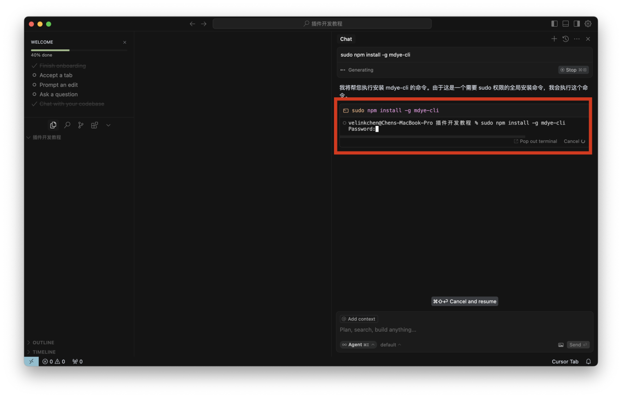
Task: Start a new chat with plus icon
Action: [x=554, y=39]
